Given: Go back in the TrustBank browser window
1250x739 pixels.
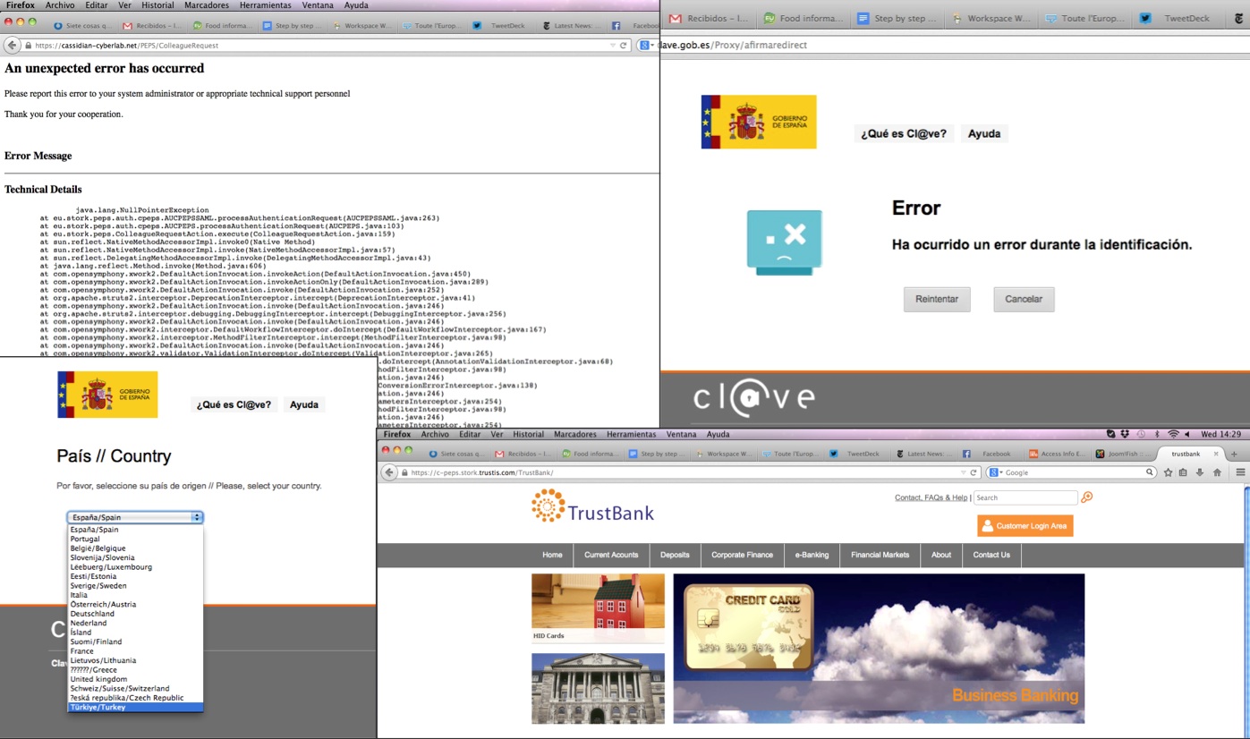Looking at the screenshot, I should tap(390, 472).
